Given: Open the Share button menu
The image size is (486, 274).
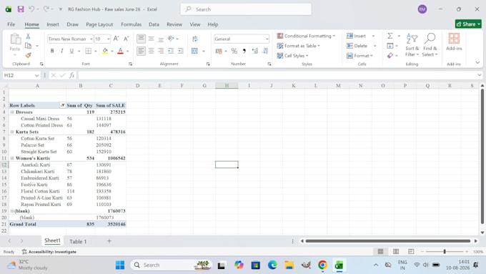Looking at the screenshot, I should 468,24.
